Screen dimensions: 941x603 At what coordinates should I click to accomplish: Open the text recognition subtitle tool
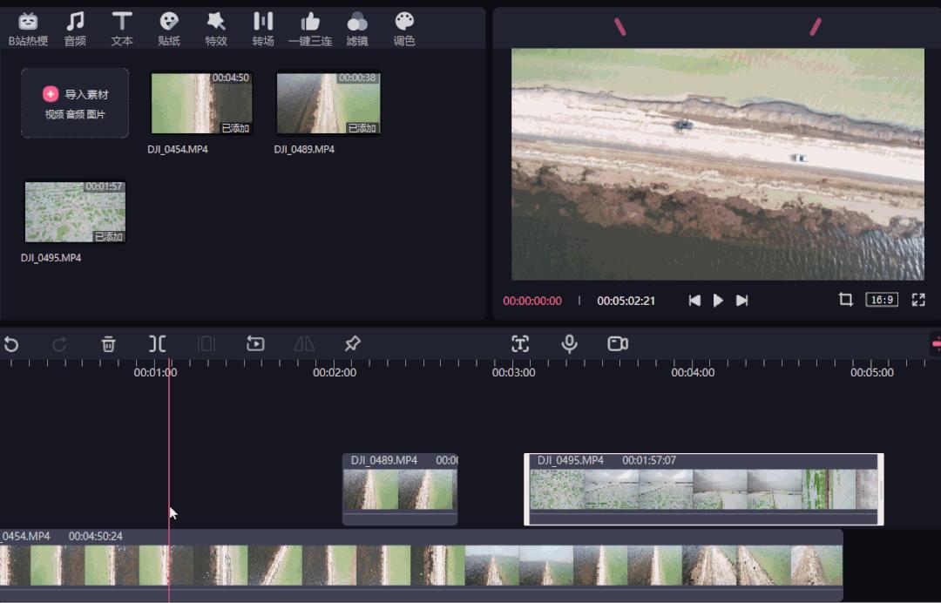click(x=520, y=344)
